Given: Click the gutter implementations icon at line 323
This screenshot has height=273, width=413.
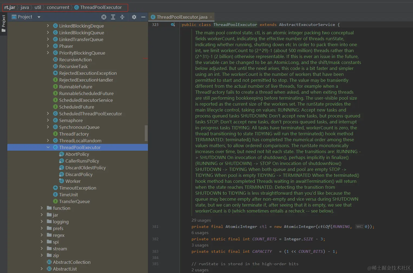Looking at the screenshot, I should point(173,25).
